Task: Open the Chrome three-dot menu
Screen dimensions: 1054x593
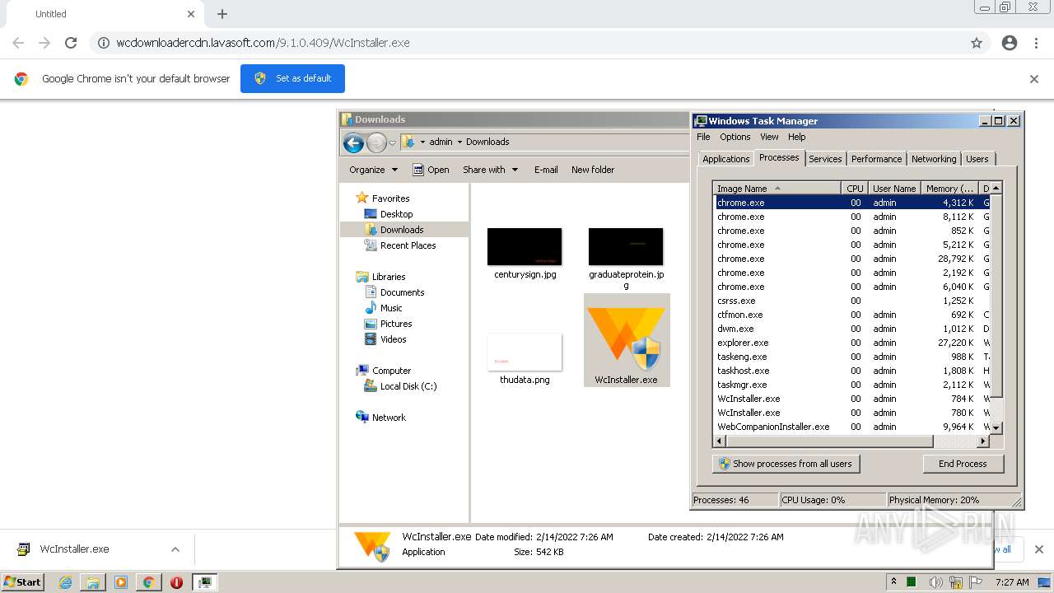Action: pyautogui.click(x=1036, y=43)
